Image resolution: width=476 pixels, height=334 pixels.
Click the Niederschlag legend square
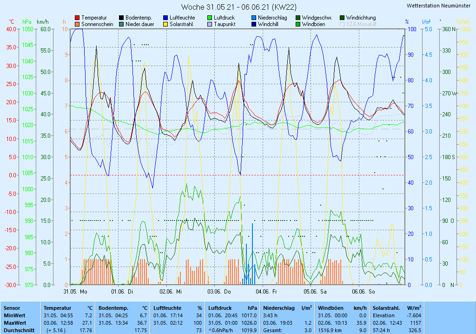[254, 18]
